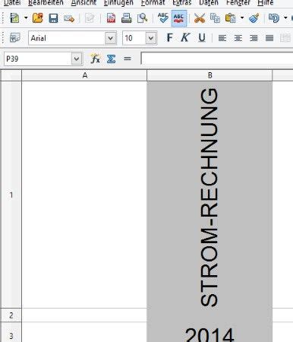Image resolution: width=293 pixels, height=342 pixels.
Task: Toggle italic formatting K button
Action: click(x=185, y=38)
